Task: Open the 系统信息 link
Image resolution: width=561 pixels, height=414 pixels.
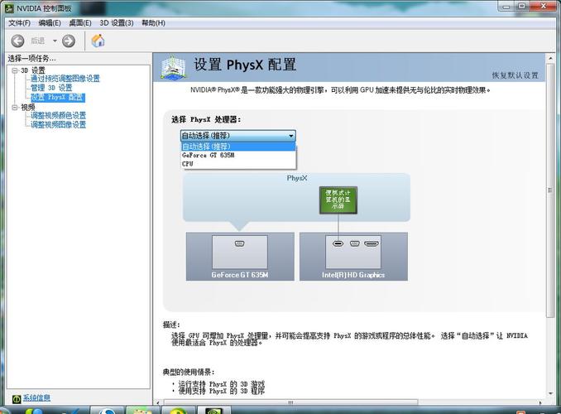Action: (x=36, y=398)
